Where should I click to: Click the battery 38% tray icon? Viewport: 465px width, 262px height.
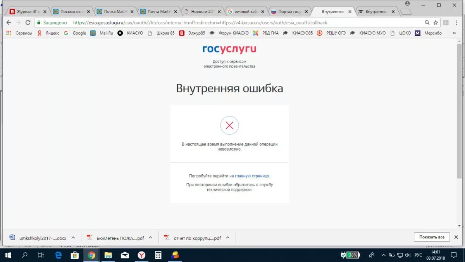click(x=350, y=255)
